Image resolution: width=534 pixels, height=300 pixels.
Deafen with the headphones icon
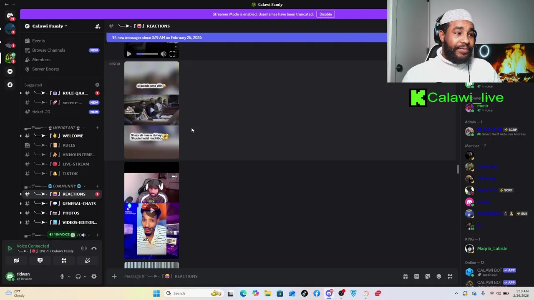[x=78, y=276]
